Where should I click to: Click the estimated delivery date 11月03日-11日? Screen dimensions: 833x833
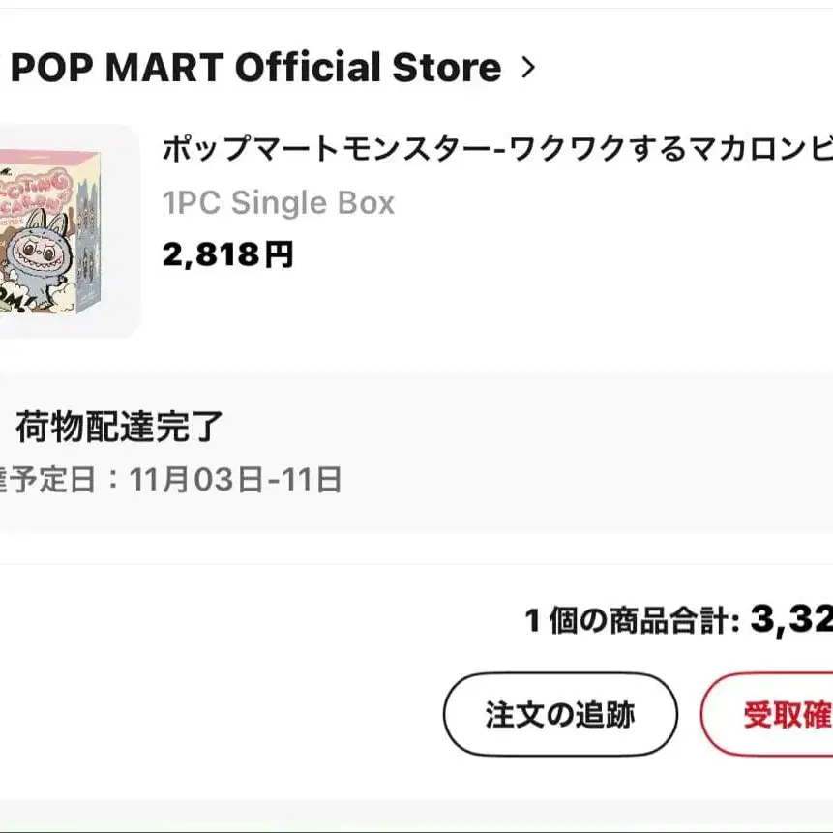pos(235,479)
